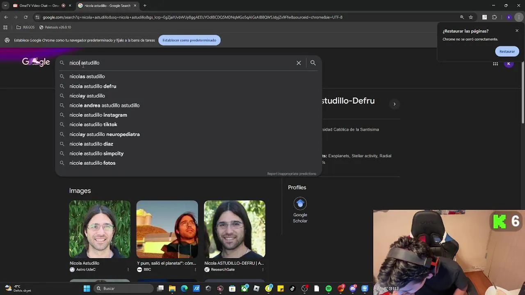
Task: Open options menu for ResearchGate image
Action: pos(262,270)
